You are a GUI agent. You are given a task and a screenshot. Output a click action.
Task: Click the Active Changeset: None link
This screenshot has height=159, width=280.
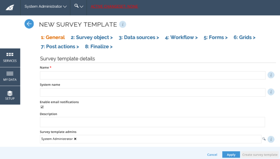point(114,7)
